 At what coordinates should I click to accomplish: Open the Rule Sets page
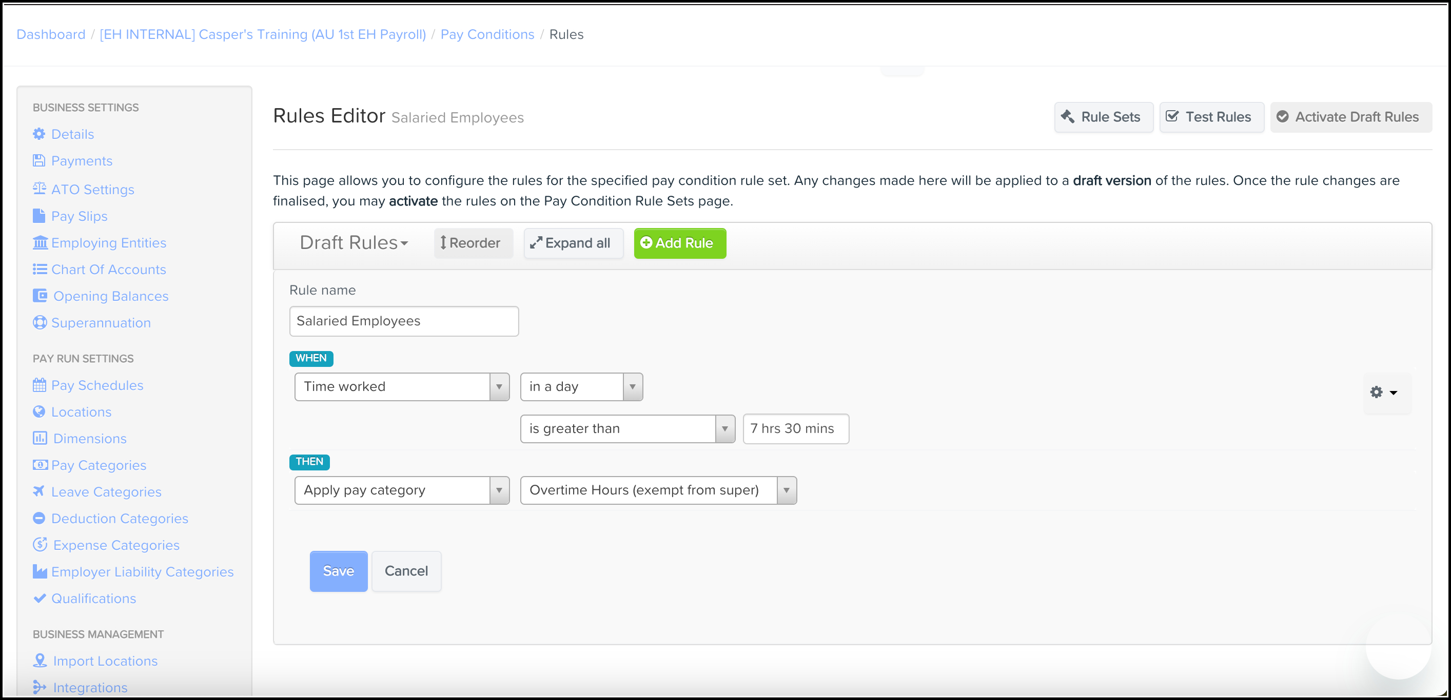tap(1103, 117)
